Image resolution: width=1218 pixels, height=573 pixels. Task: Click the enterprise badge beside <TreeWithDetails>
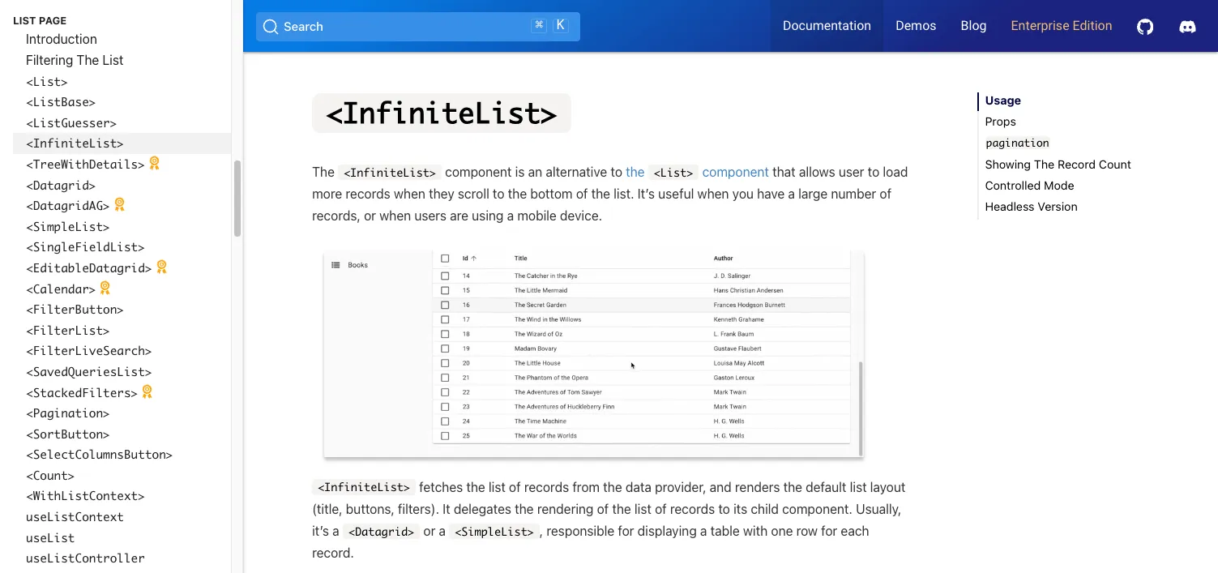click(x=154, y=164)
